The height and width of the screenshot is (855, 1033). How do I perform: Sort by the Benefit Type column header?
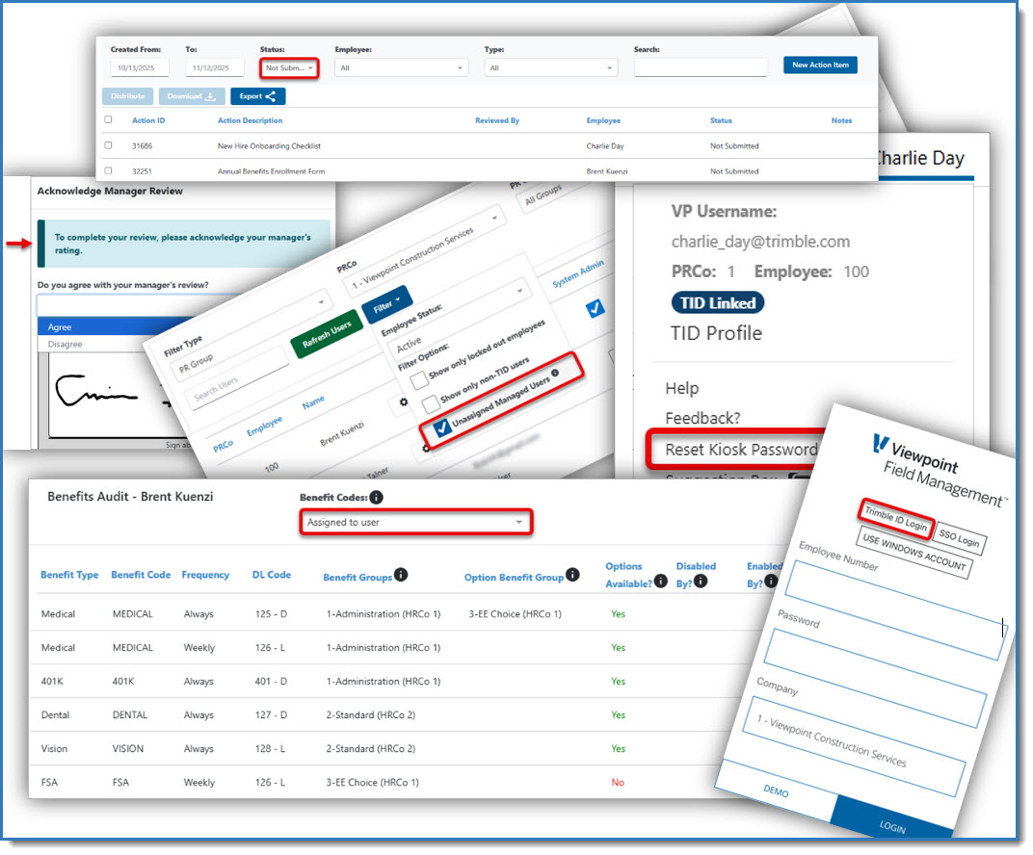point(69,575)
